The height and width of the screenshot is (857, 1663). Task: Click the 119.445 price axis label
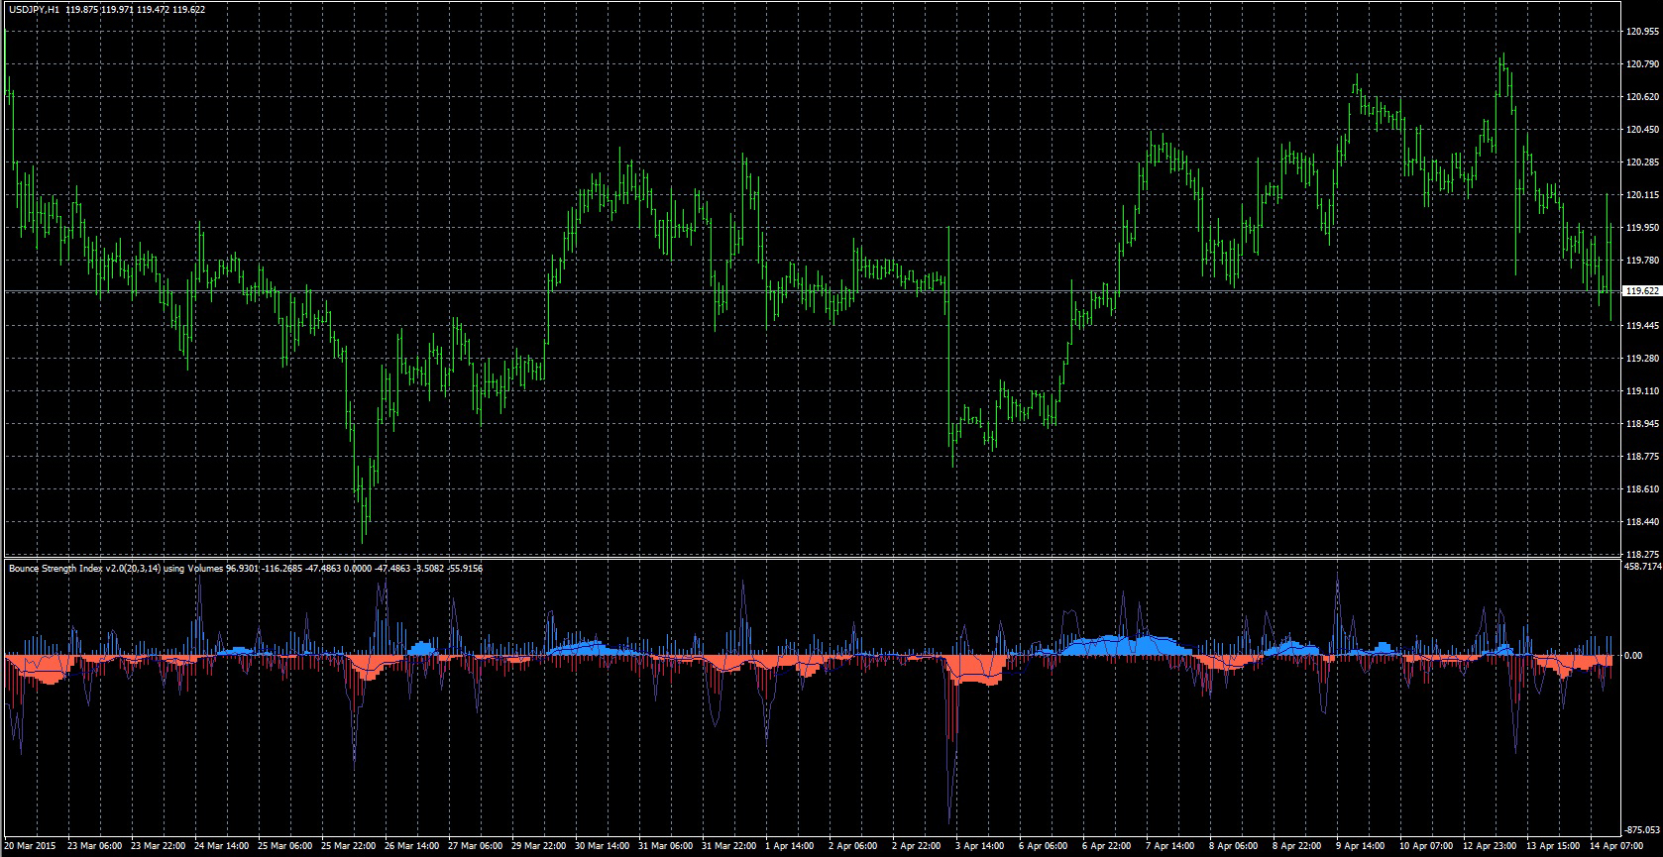(x=1641, y=326)
